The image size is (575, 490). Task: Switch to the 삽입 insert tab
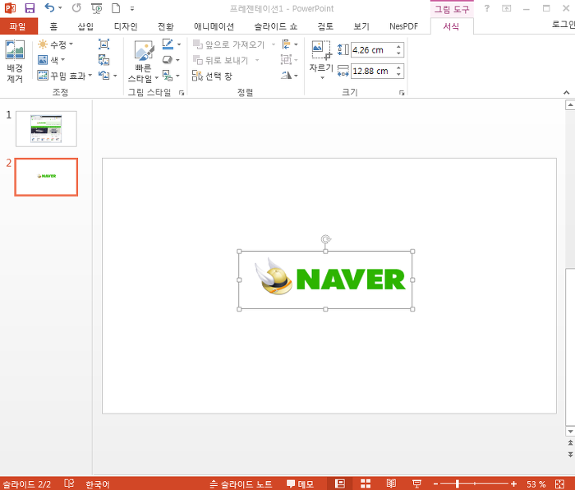point(85,26)
